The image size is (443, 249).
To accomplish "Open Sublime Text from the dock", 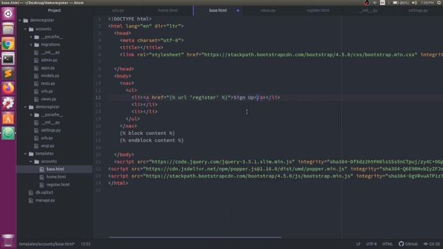I will point(8,74).
